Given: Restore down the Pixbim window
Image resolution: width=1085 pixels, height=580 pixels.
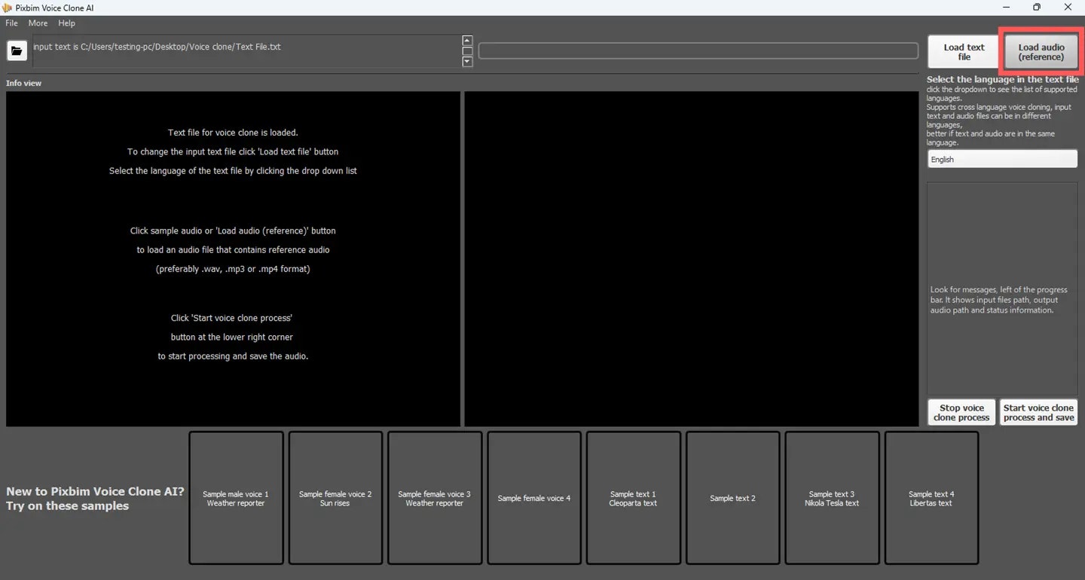Looking at the screenshot, I should point(1037,8).
